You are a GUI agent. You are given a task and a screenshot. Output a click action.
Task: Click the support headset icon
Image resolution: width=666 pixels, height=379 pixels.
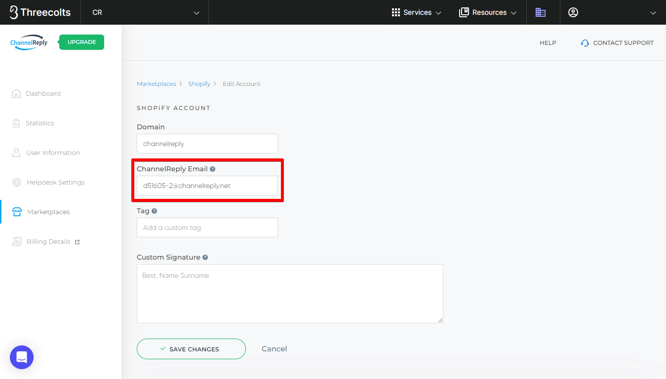(x=585, y=43)
